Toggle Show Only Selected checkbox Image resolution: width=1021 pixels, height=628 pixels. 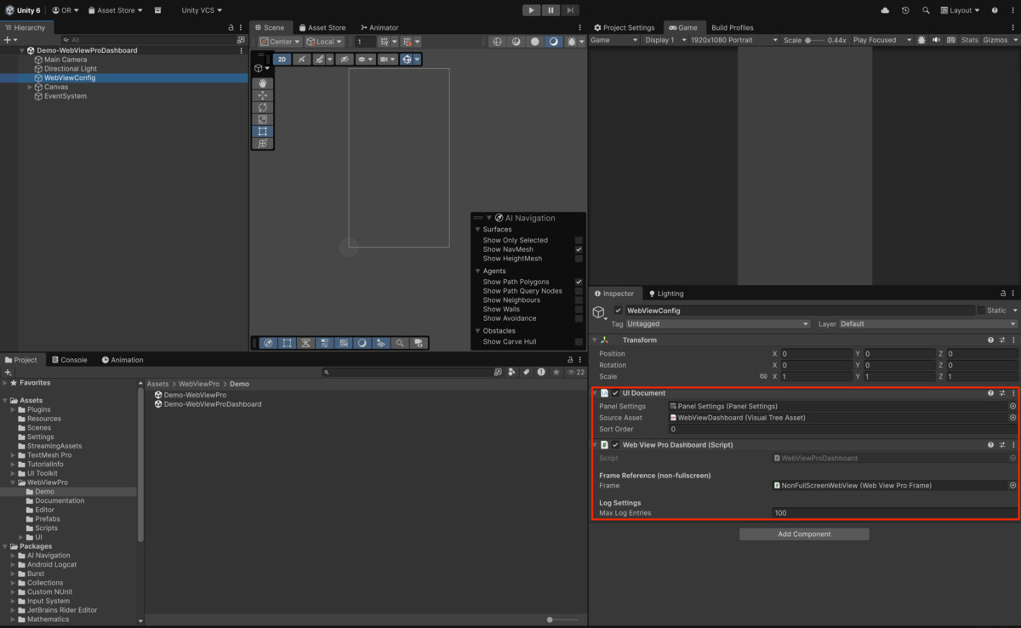(579, 241)
